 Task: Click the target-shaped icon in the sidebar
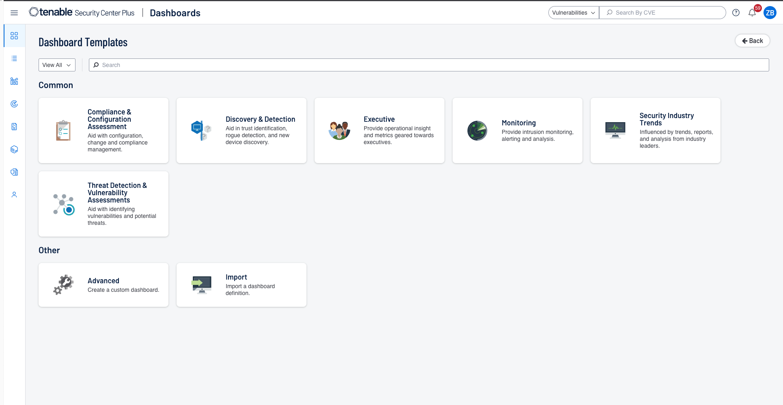[x=14, y=104]
